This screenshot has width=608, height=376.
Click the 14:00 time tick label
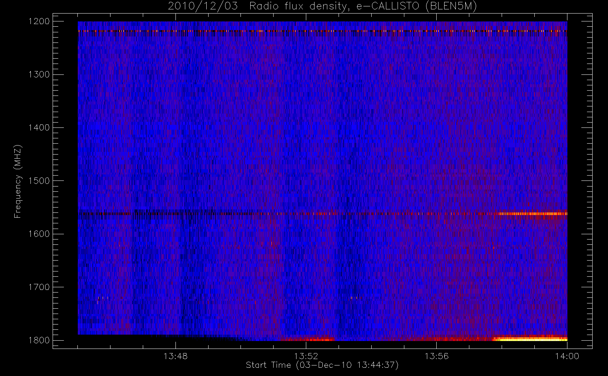(567, 356)
